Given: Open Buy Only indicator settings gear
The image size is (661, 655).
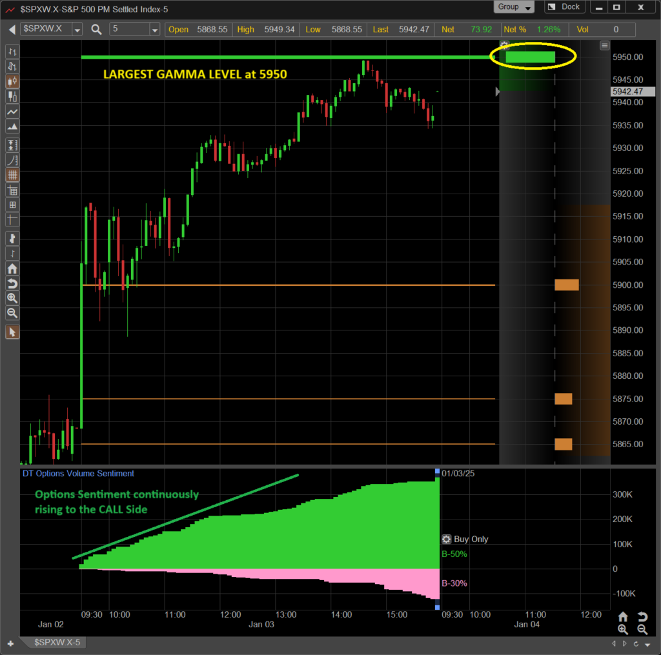Looking at the screenshot, I should (x=447, y=539).
